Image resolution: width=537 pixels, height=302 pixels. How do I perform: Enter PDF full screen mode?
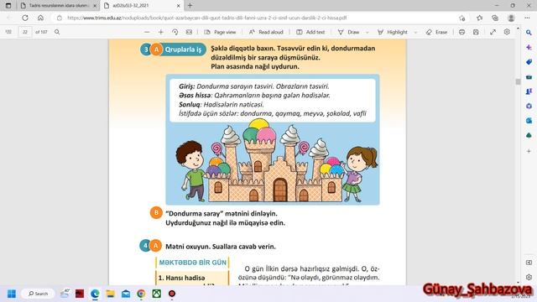click(493, 32)
